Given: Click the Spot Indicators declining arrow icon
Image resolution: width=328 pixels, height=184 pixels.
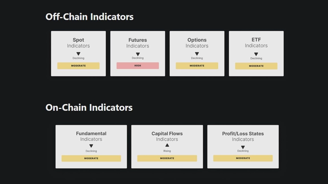Looking at the screenshot, I should [78, 54].
